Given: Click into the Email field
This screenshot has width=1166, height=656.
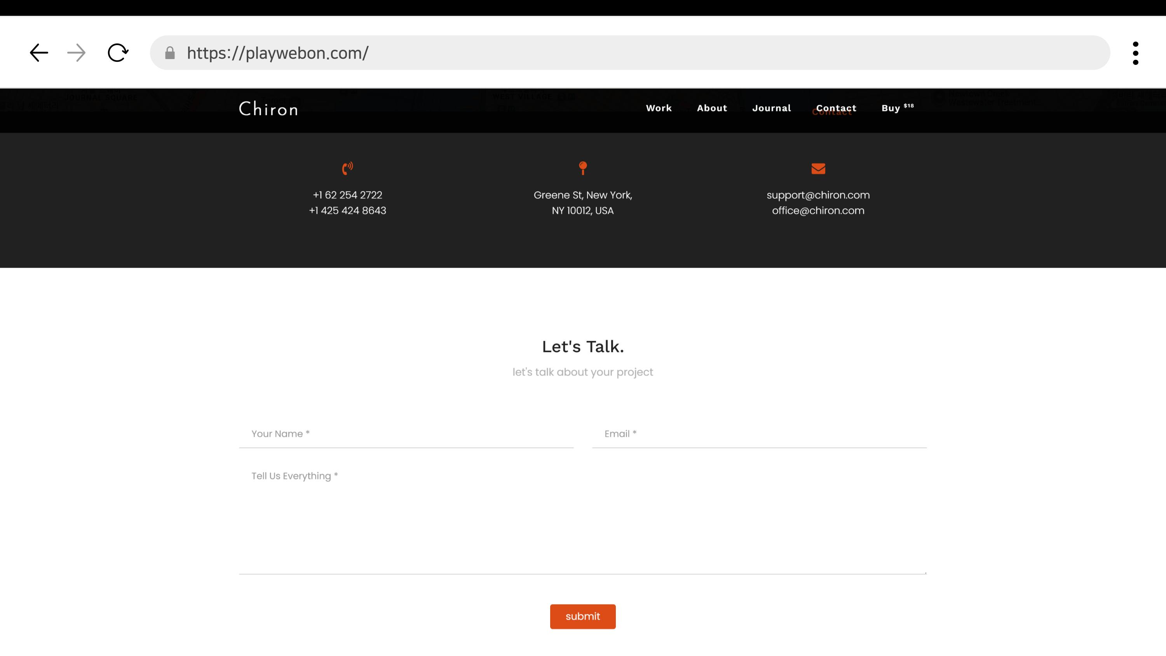Looking at the screenshot, I should [759, 434].
